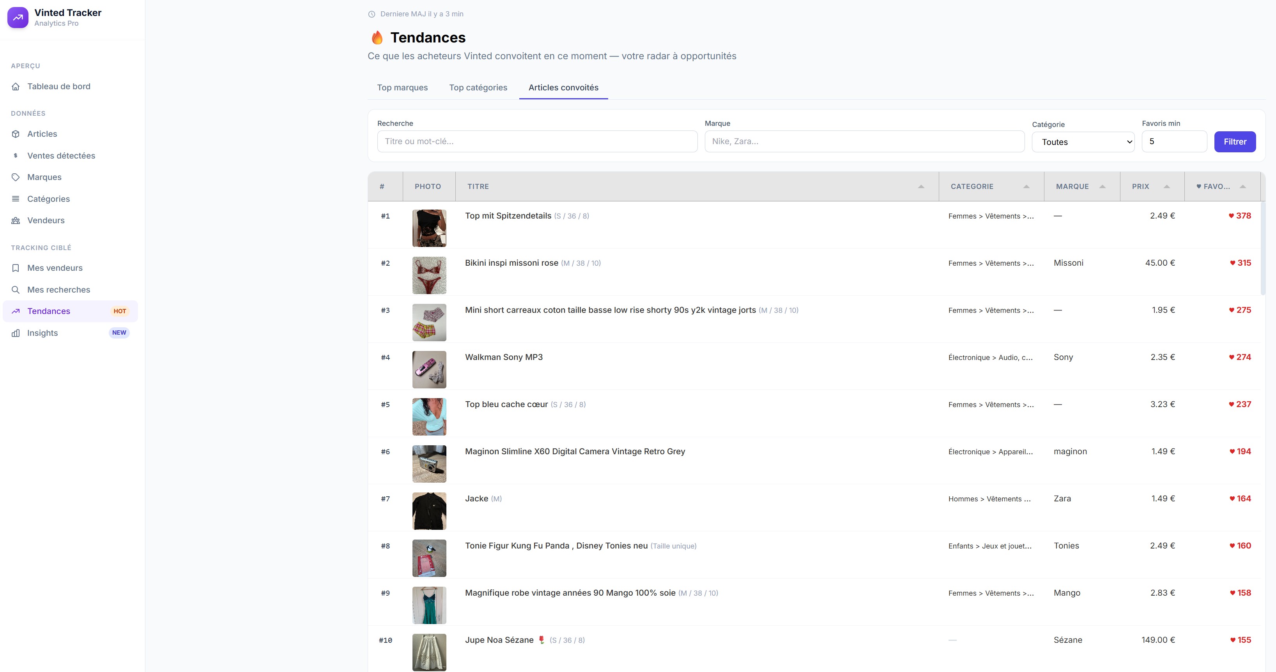Image resolution: width=1276 pixels, height=672 pixels.
Task: Open pink bikini thumbnail in row #2
Action: [x=430, y=275]
